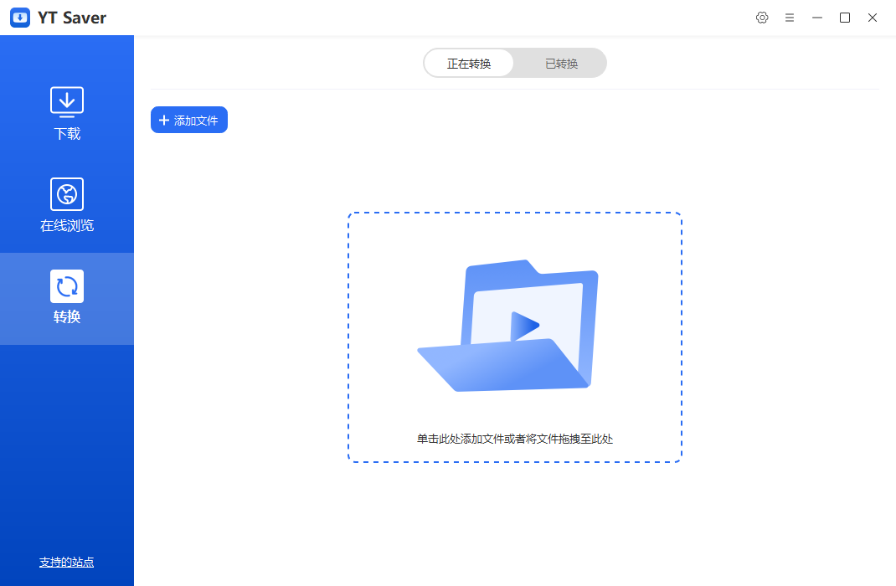
Task: Click the 转换 sidebar text label
Action: click(67, 317)
